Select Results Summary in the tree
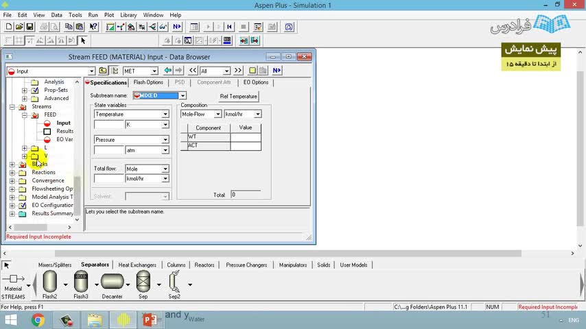 pyautogui.click(x=52, y=213)
